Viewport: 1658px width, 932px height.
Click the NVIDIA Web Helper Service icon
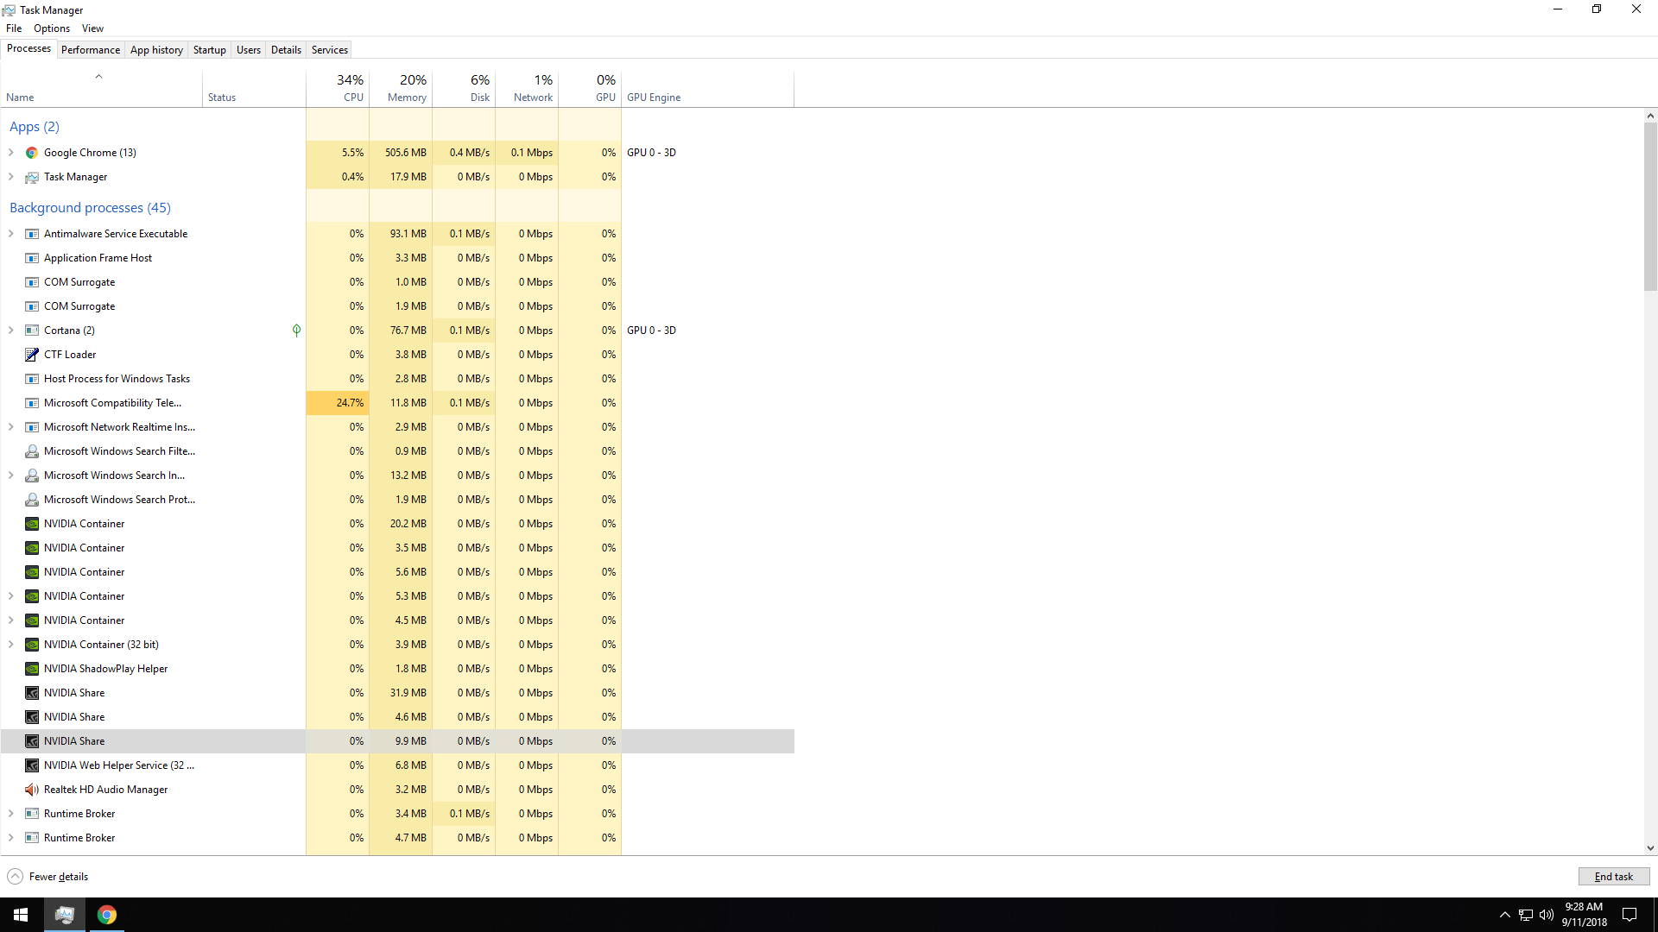(32, 765)
